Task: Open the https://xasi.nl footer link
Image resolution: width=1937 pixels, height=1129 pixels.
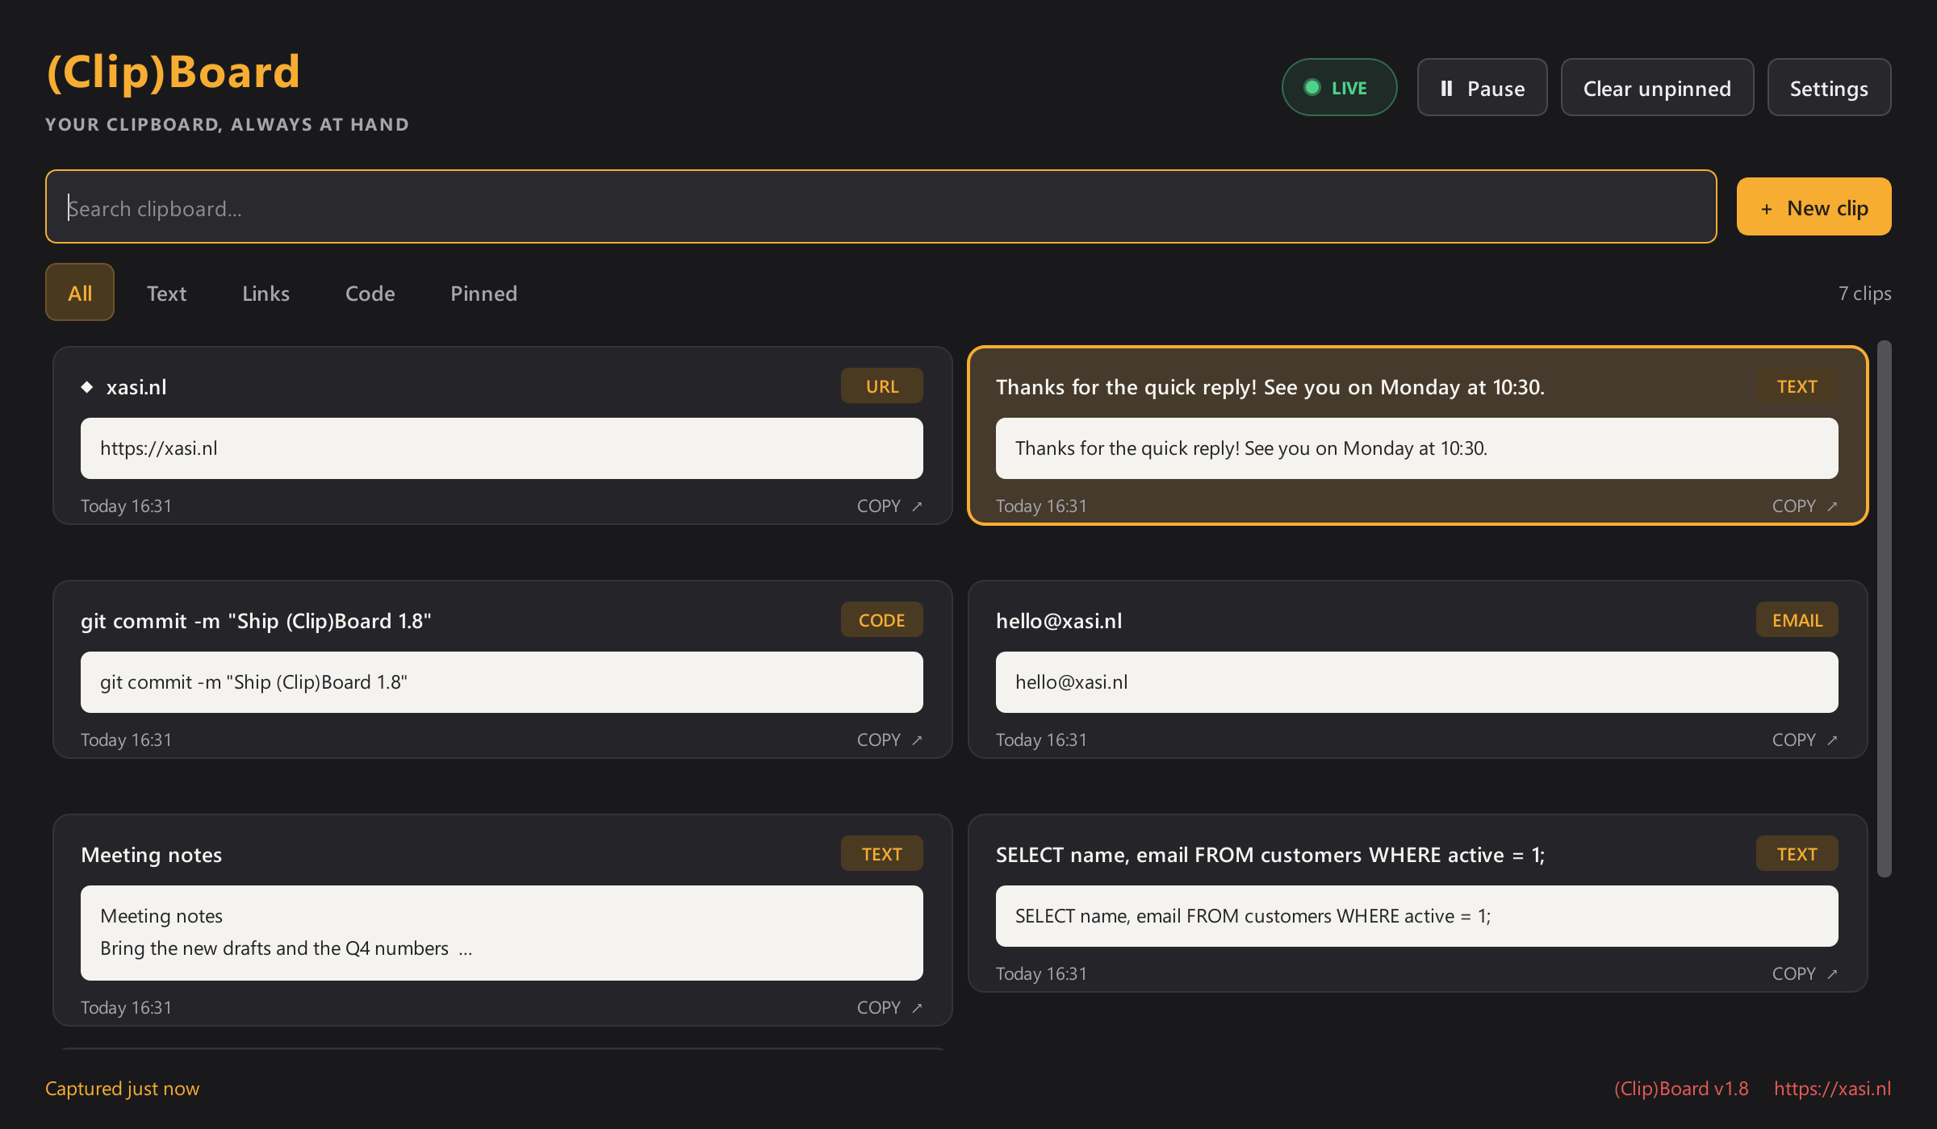Action: [1832, 1089]
